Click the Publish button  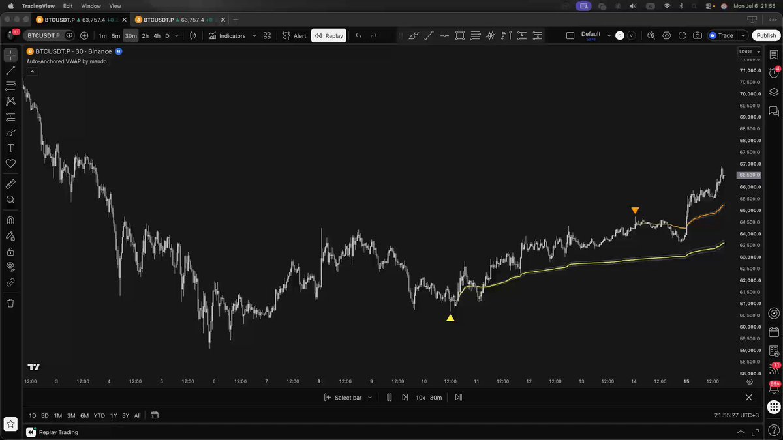point(765,36)
